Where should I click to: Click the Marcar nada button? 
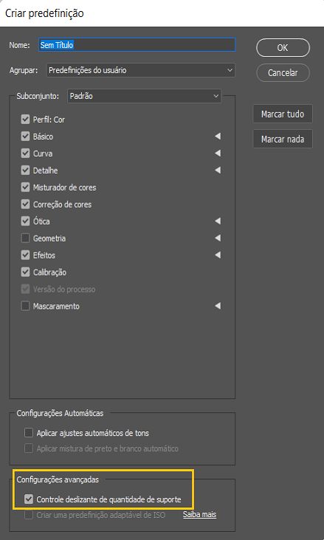(283, 139)
